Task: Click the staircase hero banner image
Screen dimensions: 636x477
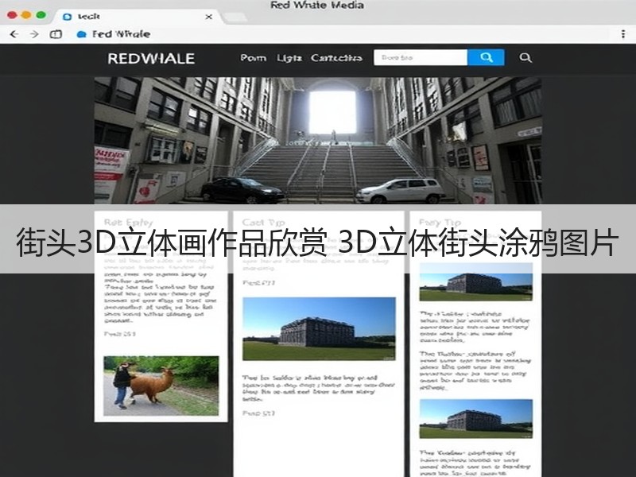Action: coord(318,141)
